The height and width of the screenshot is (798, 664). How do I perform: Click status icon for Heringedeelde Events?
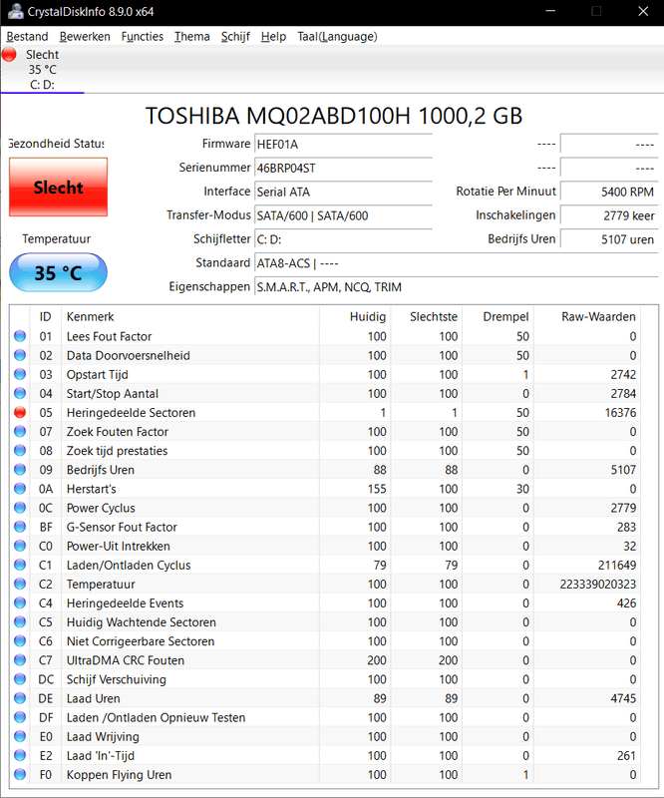pyautogui.click(x=20, y=603)
